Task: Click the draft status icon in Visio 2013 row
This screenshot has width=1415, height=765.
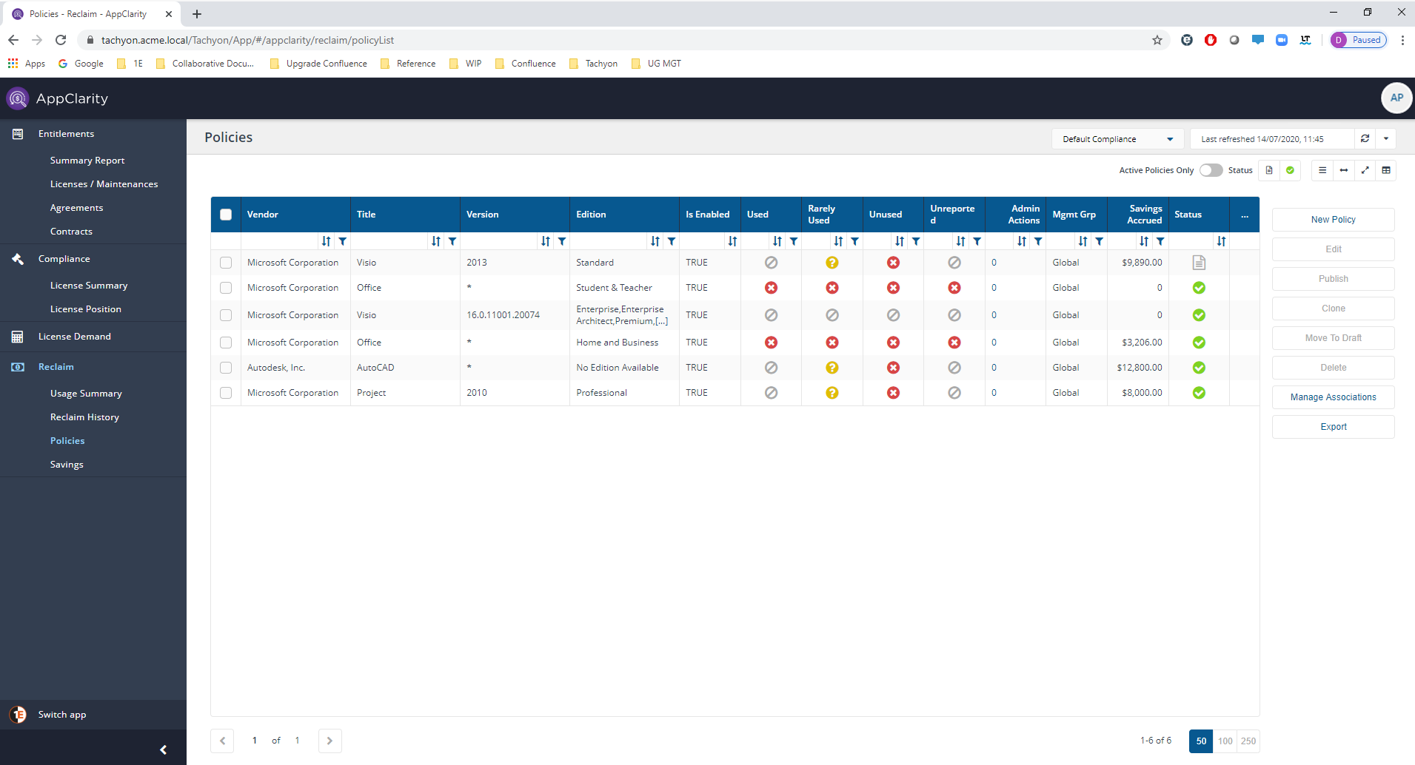Action: (x=1199, y=263)
